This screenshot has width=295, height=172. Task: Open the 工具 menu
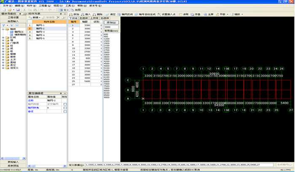coord(70,5)
